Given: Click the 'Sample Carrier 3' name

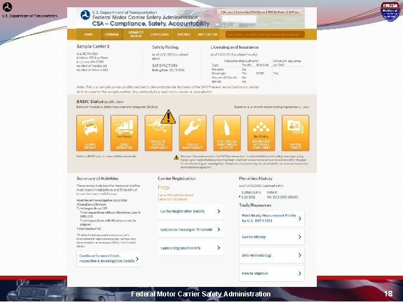Looking at the screenshot, I should 93,46.
